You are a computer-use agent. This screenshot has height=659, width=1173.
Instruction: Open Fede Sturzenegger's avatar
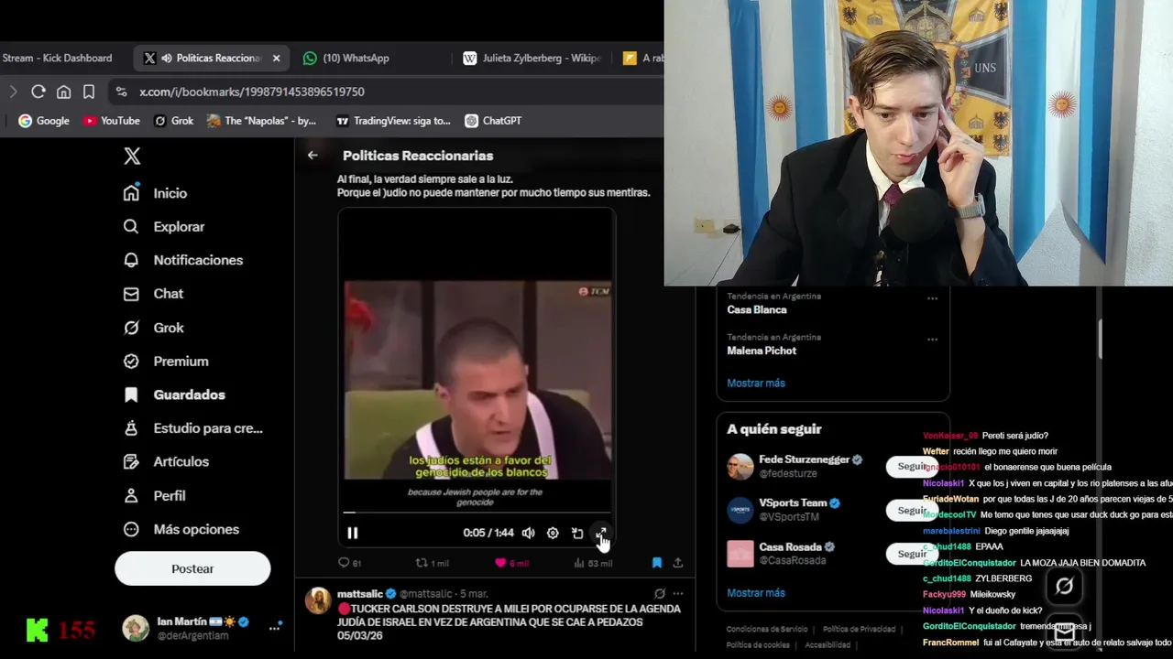point(740,467)
